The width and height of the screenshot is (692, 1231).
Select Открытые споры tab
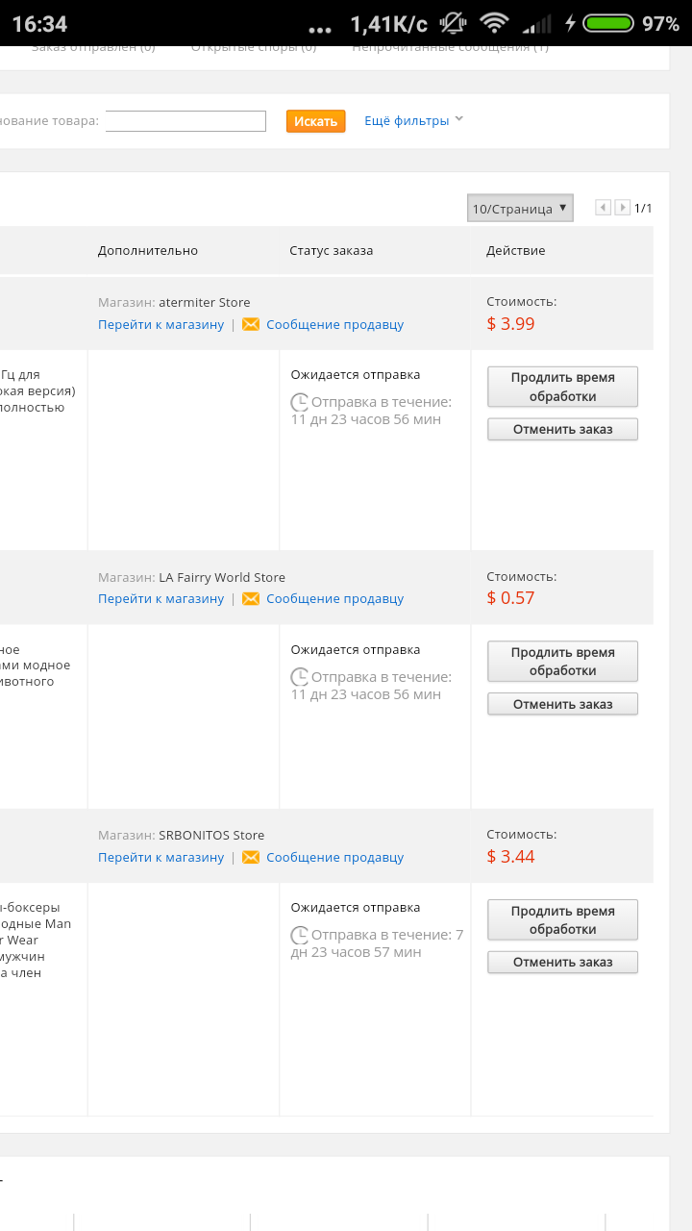(x=254, y=47)
